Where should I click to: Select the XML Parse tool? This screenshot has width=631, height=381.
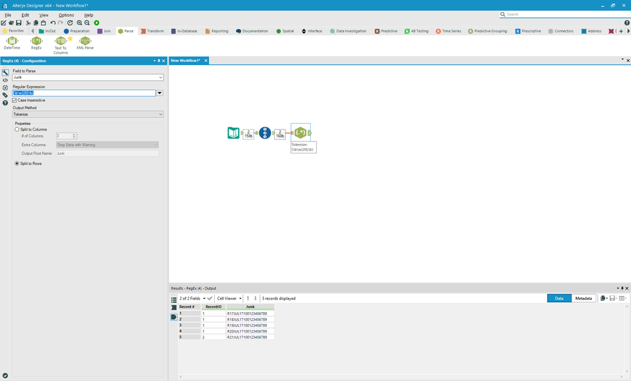point(85,43)
